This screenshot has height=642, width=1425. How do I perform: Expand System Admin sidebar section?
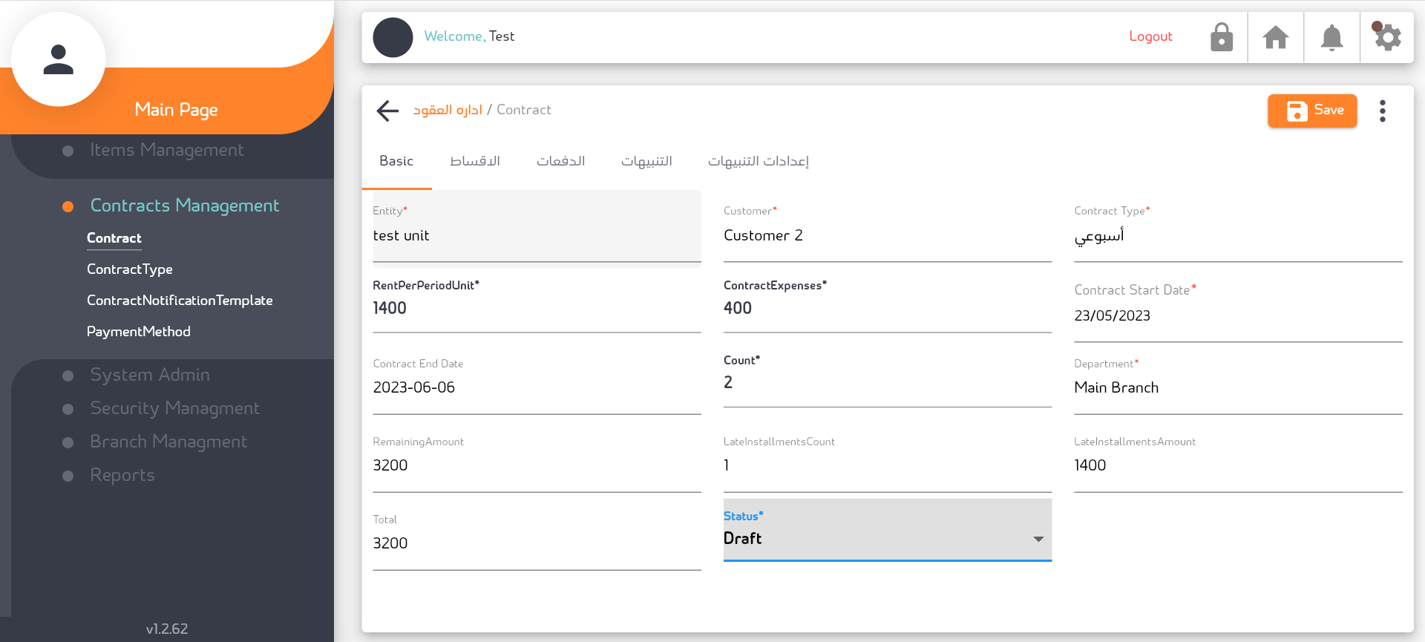pyautogui.click(x=149, y=375)
